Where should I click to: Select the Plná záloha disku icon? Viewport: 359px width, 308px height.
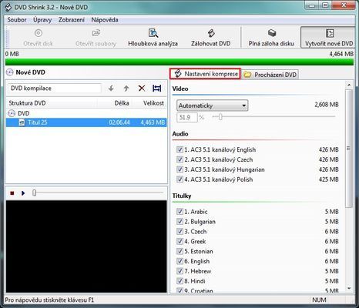(272, 33)
